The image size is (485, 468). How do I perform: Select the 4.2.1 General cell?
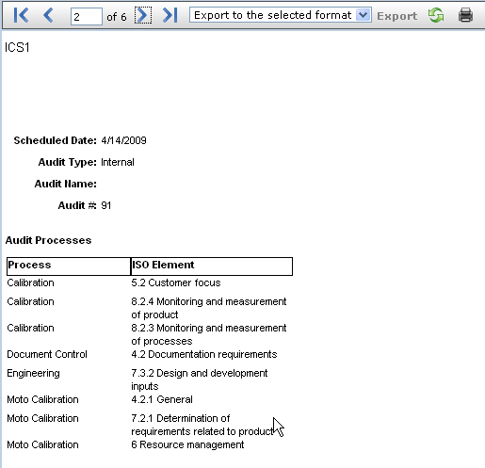click(162, 399)
